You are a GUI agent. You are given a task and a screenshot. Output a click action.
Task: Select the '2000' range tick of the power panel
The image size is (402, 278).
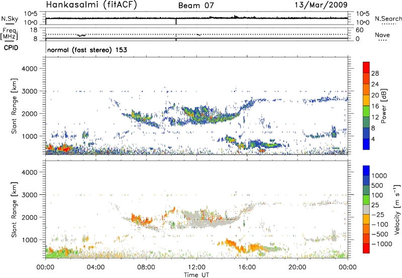[x=29, y=113]
